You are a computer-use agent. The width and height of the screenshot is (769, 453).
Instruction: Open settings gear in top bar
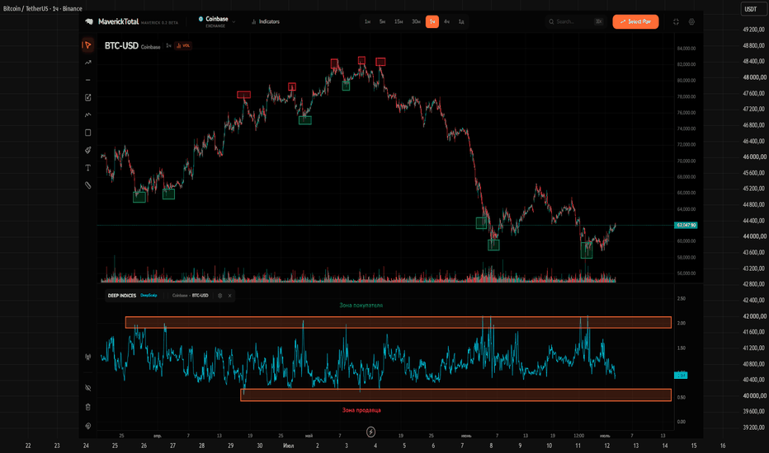coord(691,21)
